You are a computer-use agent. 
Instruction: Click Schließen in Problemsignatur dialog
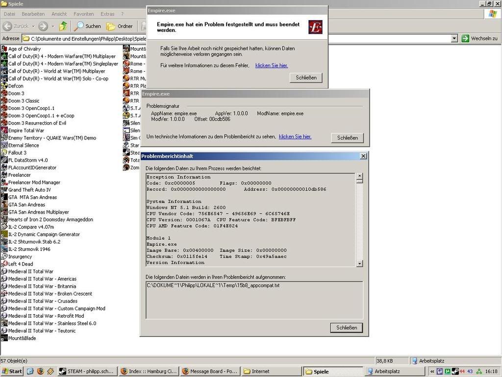(x=348, y=138)
